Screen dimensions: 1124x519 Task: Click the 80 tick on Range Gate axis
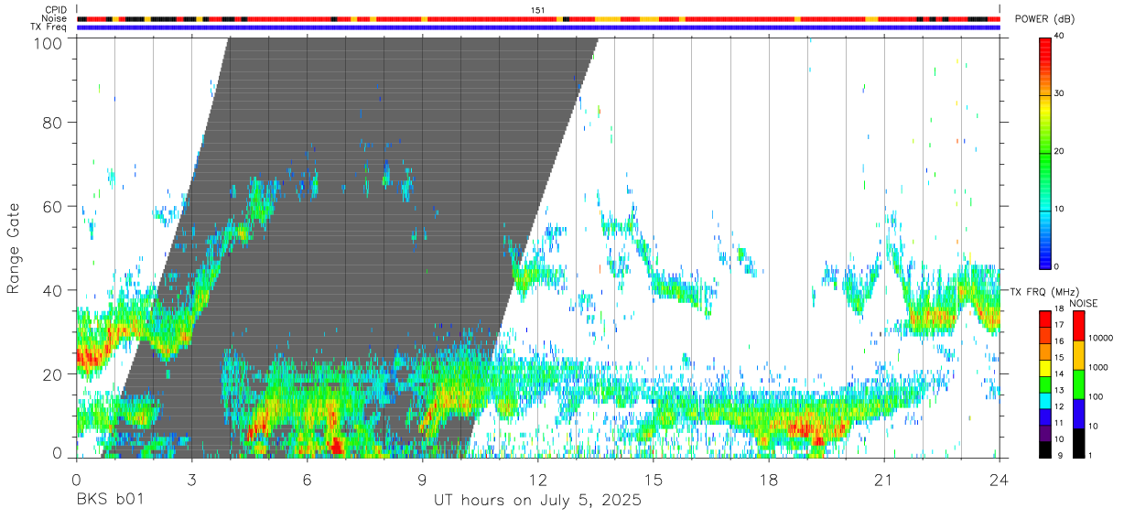click(x=54, y=122)
